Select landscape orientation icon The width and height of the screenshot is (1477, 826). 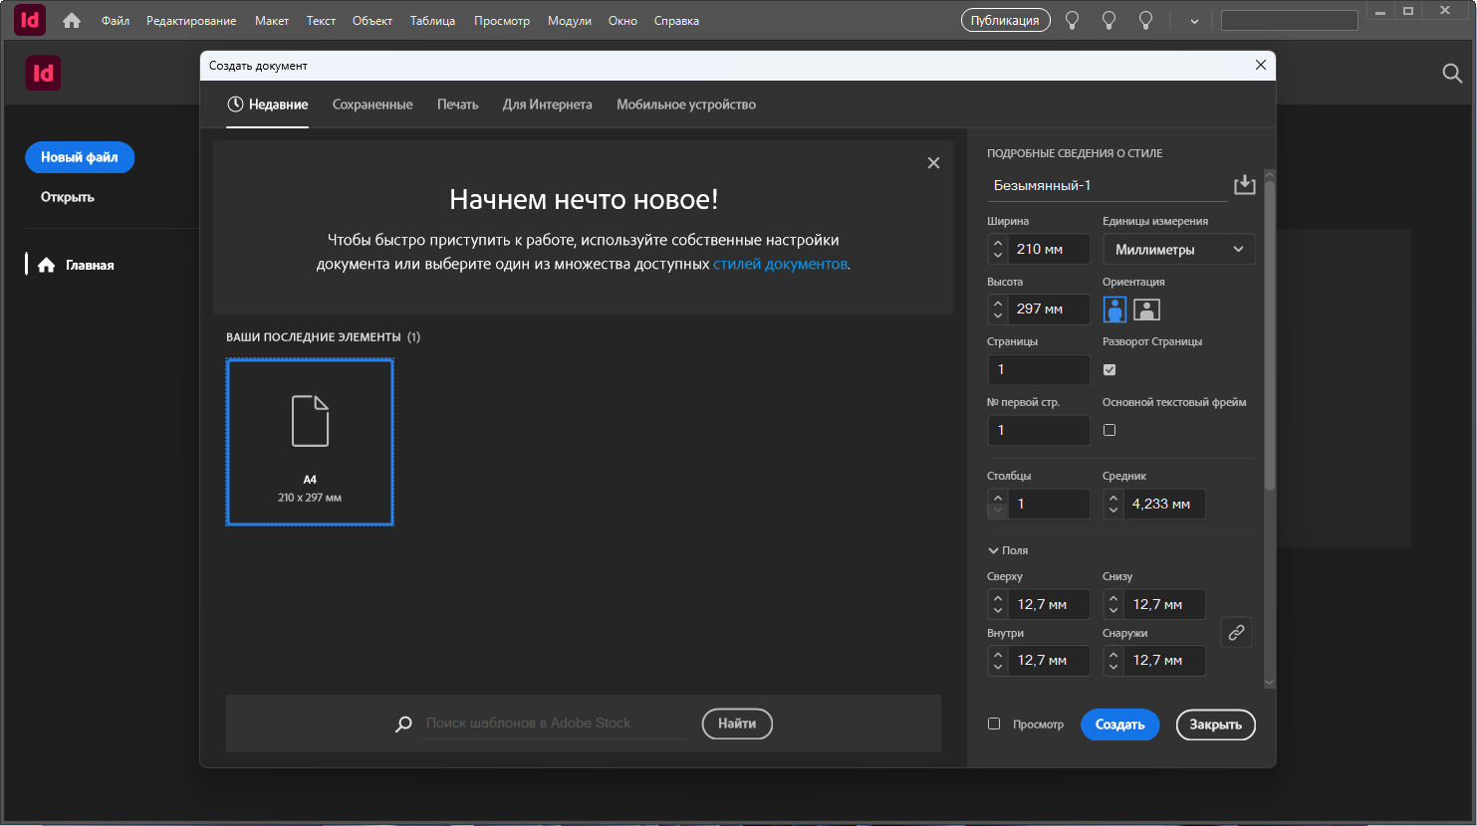pos(1146,310)
